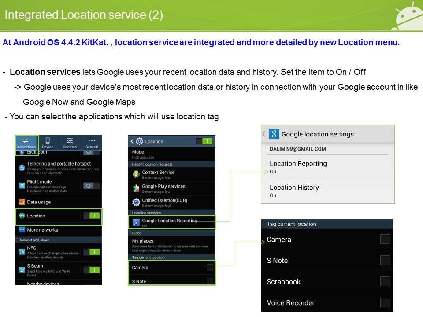Click the S Beam icon
The height and width of the screenshot is (317, 423).
[22, 269]
